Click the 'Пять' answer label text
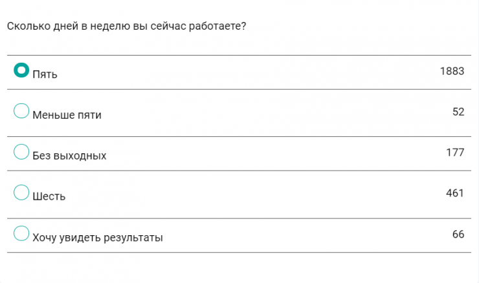 point(45,74)
